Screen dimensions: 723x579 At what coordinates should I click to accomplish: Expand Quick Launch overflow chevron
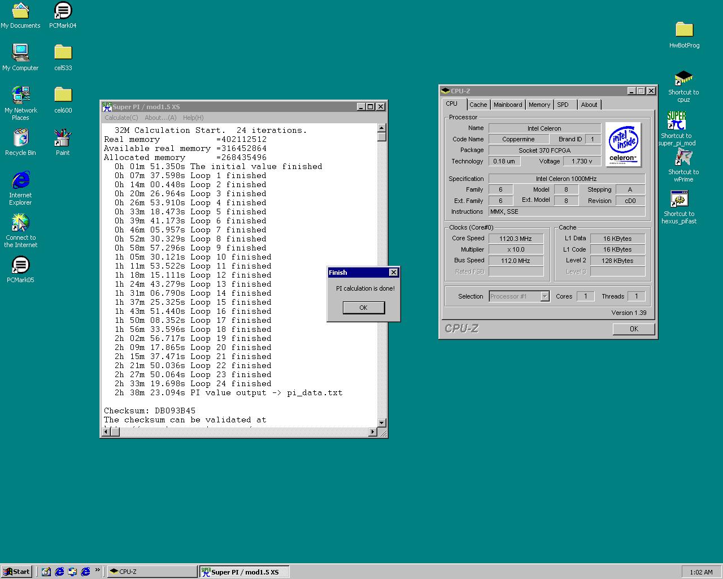[x=97, y=570]
